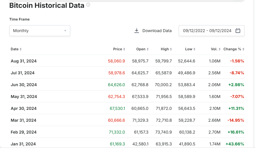Viewport: 255px width, 148px height.
Task: Open the Monthly time frame dropdown
Action: 40,31
